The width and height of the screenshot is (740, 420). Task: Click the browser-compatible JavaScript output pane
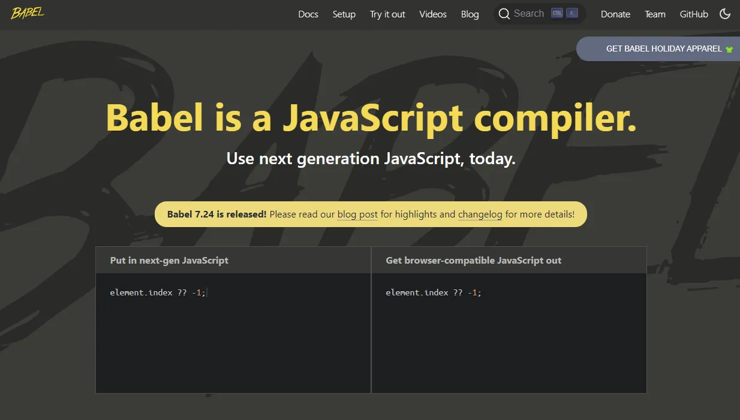pos(509,333)
